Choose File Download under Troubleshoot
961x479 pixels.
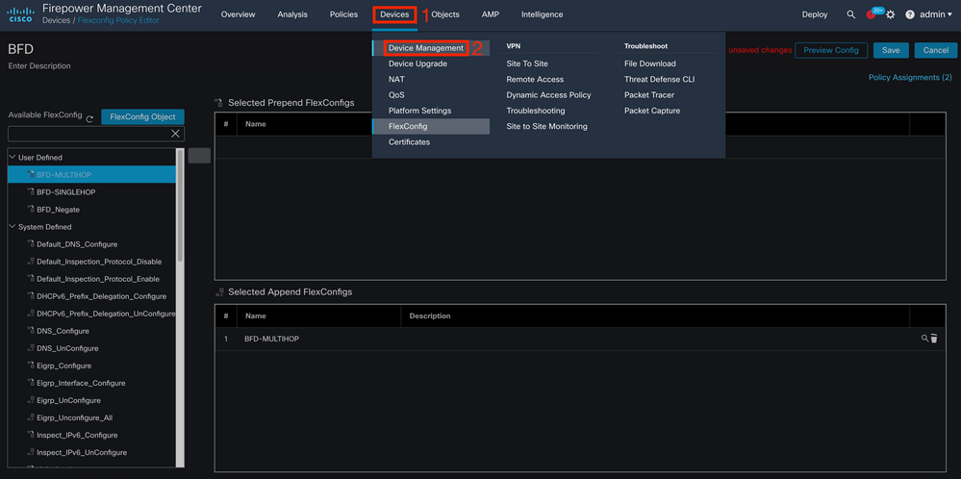pos(649,63)
